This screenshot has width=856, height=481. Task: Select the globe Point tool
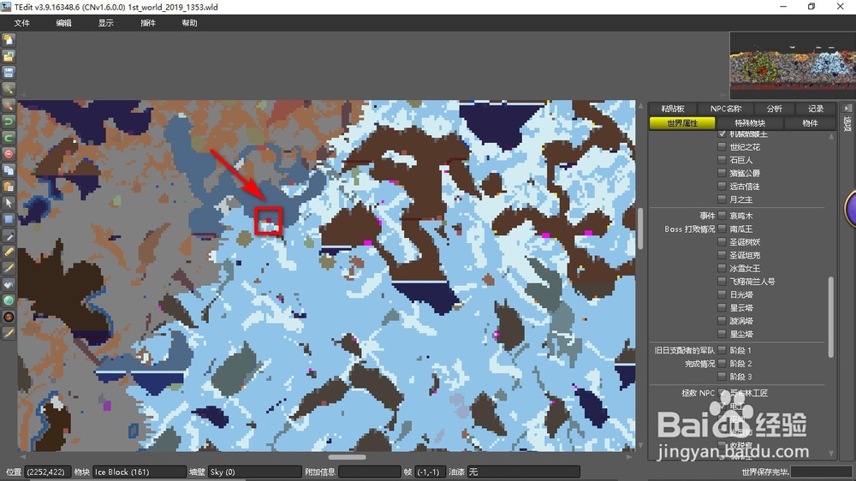tap(9, 300)
